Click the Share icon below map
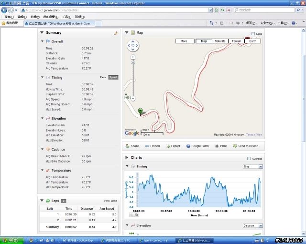 click(128, 146)
